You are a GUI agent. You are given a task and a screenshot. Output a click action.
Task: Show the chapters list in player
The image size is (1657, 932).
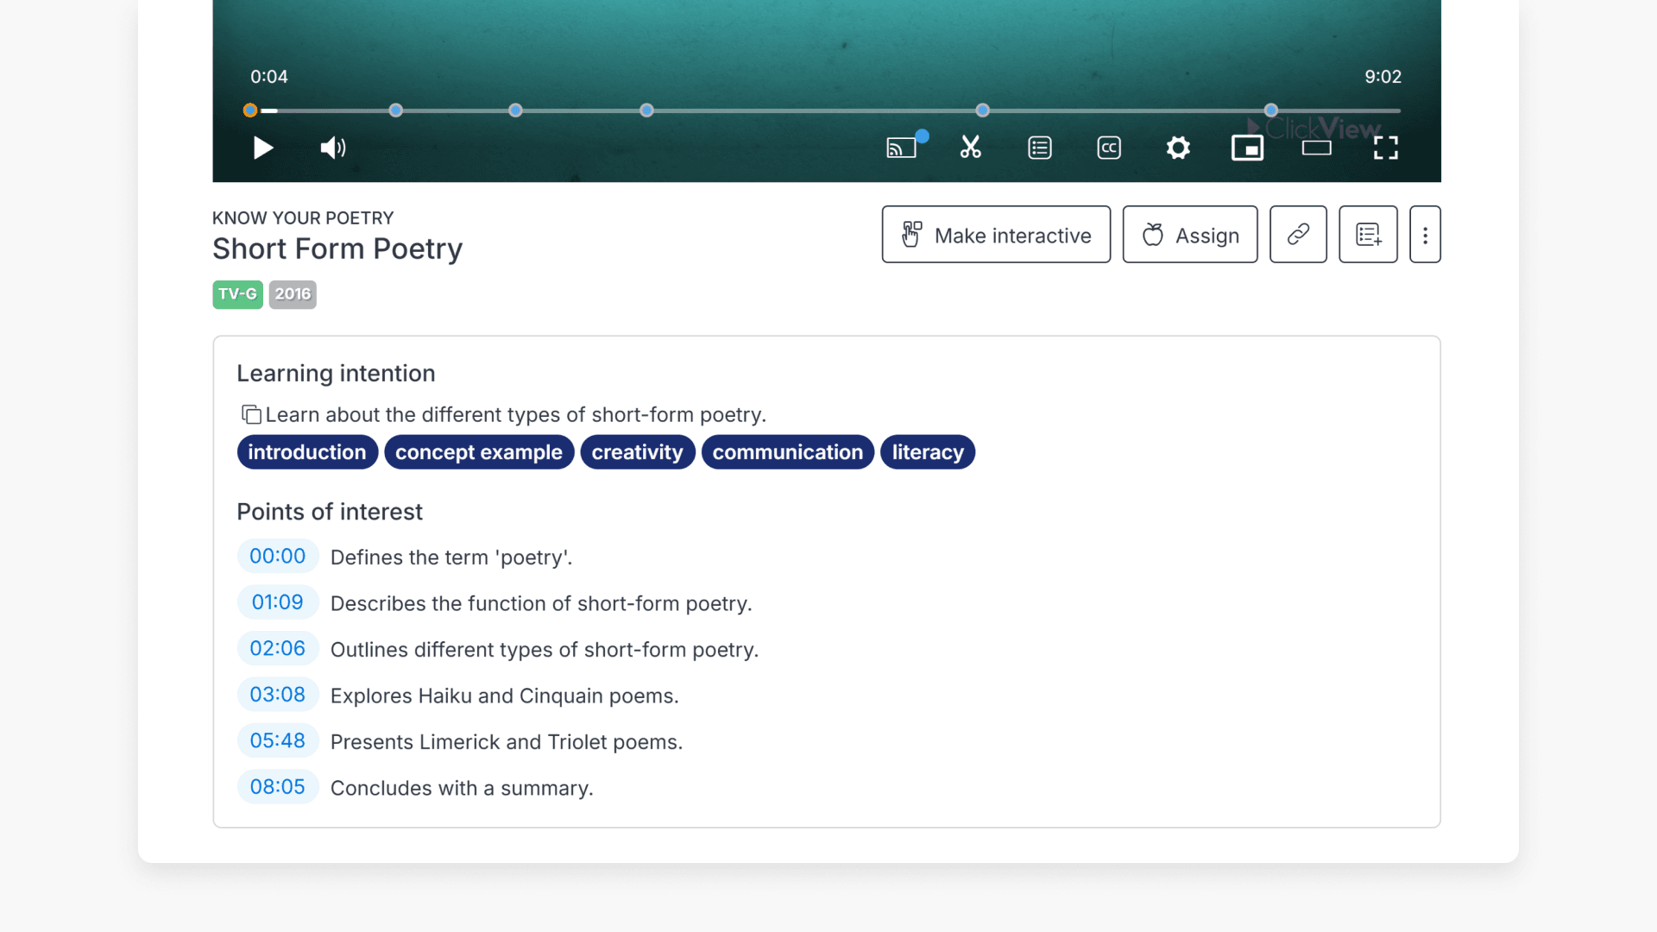[x=1040, y=148]
